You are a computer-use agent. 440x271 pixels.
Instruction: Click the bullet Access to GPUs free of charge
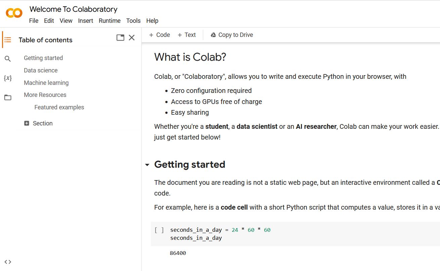(x=216, y=102)
